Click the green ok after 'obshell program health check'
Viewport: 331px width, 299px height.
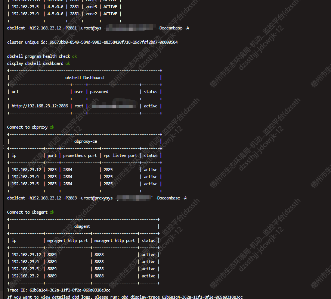tap(74, 56)
